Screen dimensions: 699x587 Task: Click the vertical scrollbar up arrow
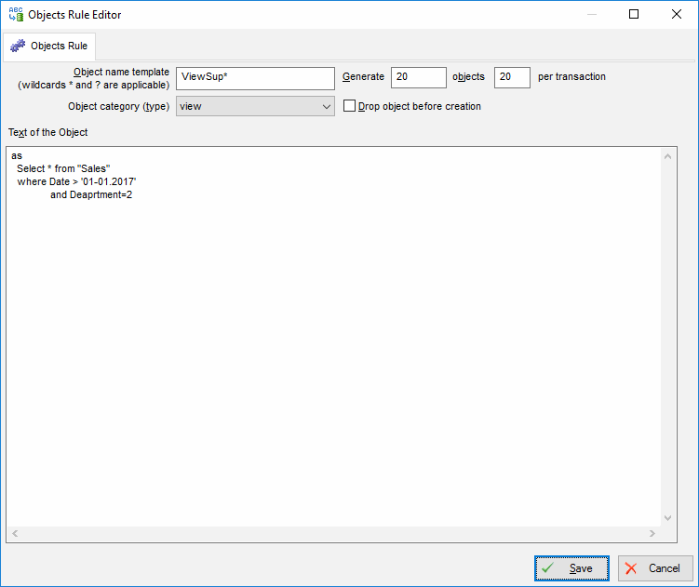click(x=667, y=156)
